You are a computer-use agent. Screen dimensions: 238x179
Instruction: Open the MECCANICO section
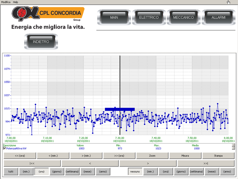184,17
